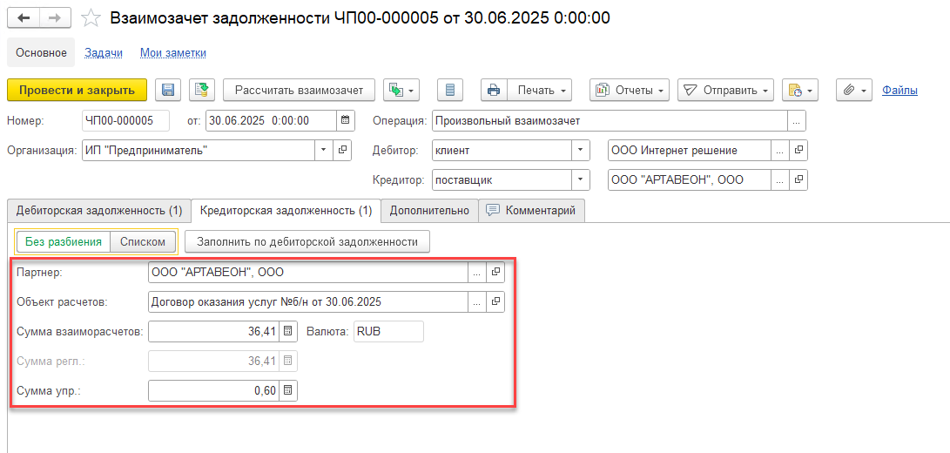950x453 pixels.
Task: Click the Объект расчетов input field
Action: (308, 302)
